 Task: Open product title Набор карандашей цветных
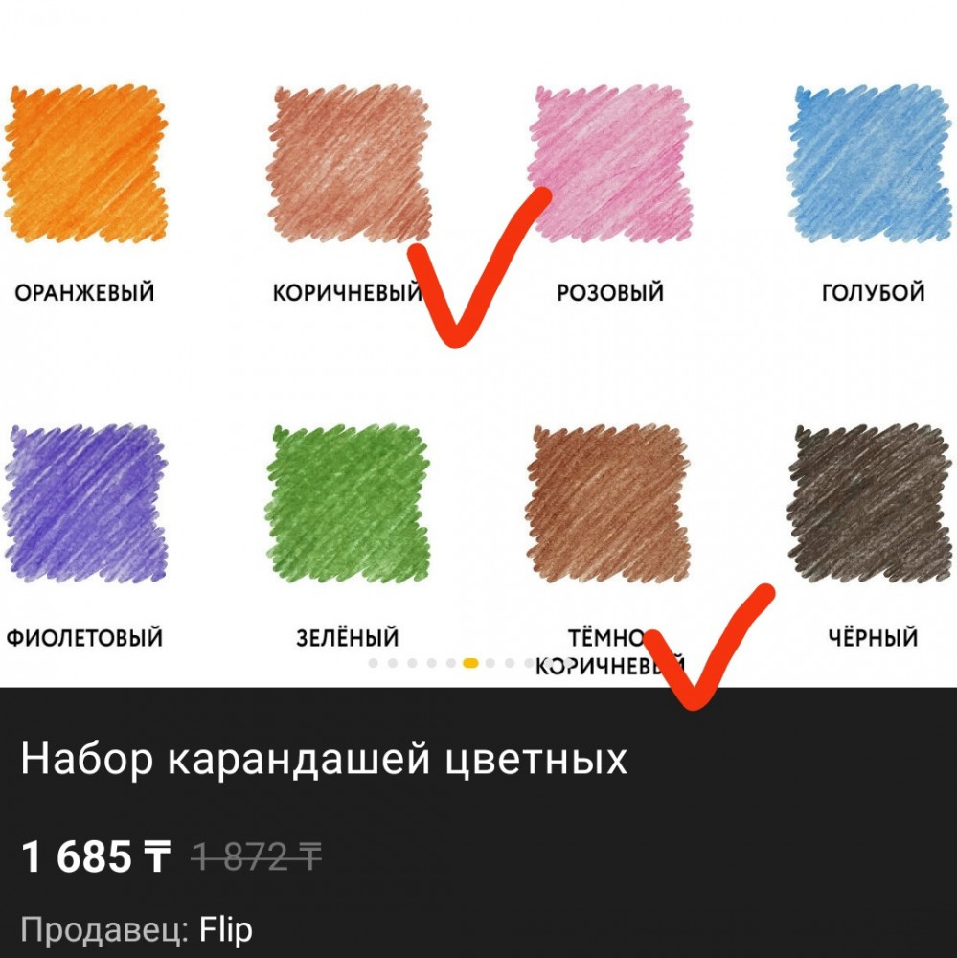pyautogui.click(x=324, y=760)
